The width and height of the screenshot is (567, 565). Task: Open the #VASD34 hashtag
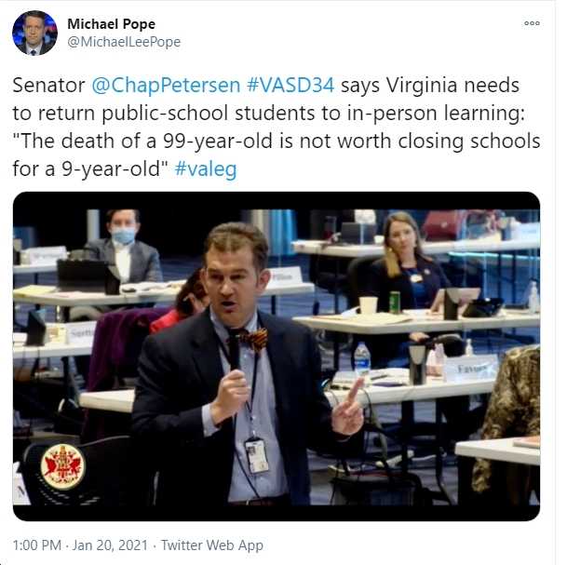point(290,86)
